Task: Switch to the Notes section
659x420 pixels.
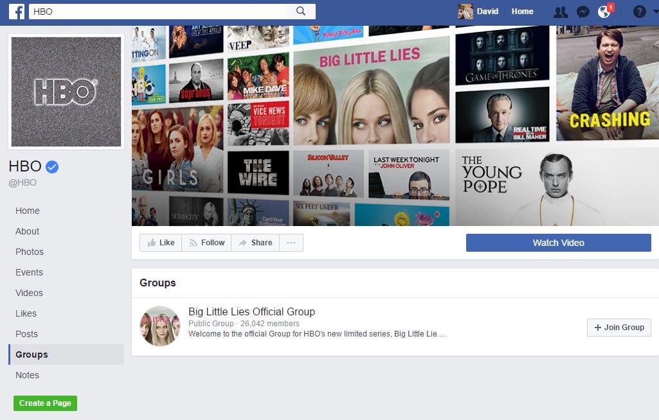Action: pos(27,375)
